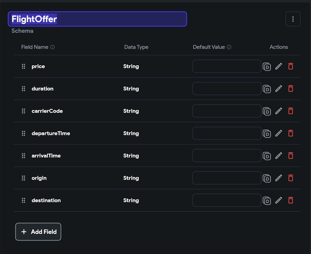Image resolution: width=311 pixels, height=254 pixels.
Task: Edit the price field
Action: point(279,66)
